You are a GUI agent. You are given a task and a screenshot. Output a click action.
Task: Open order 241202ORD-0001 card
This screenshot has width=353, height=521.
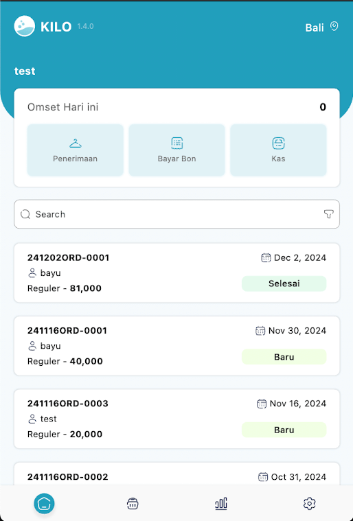point(176,273)
